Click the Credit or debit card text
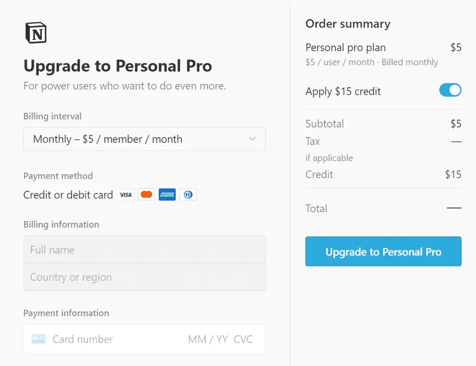This screenshot has height=366, width=476. (68, 195)
